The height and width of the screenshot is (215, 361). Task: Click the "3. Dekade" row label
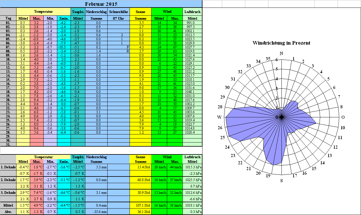coord(8,193)
